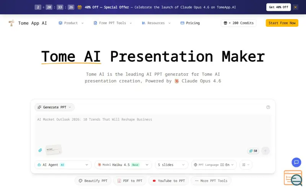This screenshot has height=191, width=306.
Task: Go to the Pricing page
Action: coord(190,23)
